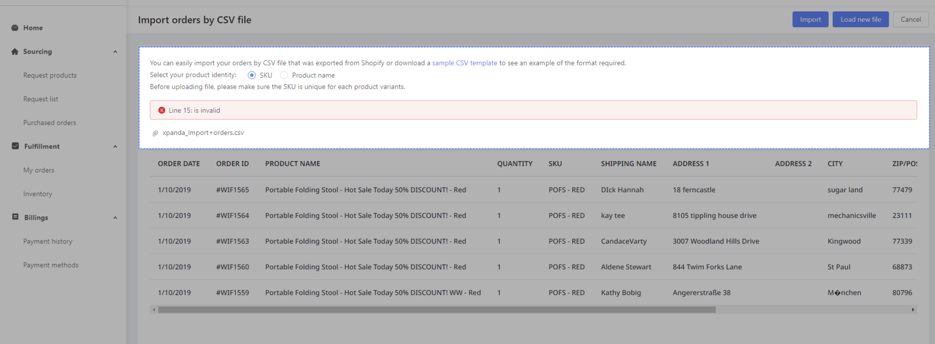Click the scrollbar left arrow
Screen dimensions: 935x344
(154, 310)
